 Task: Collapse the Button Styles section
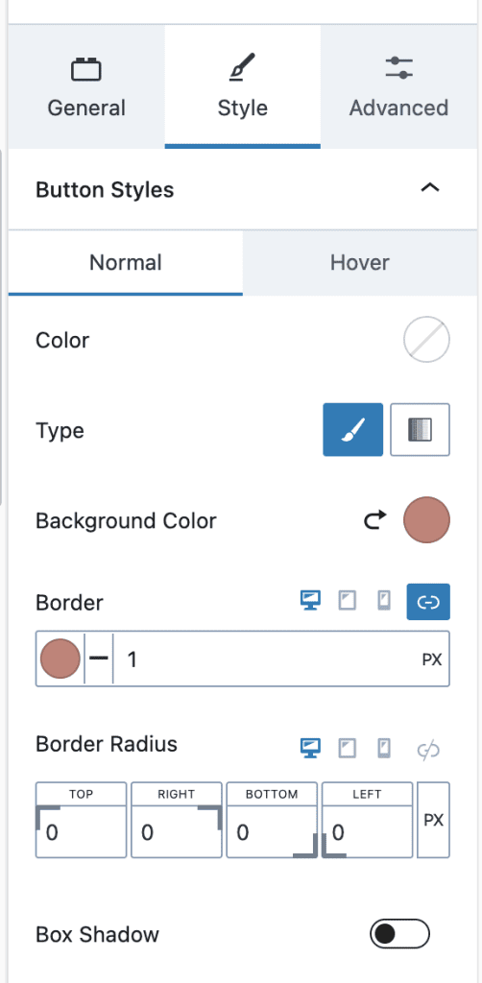click(x=430, y=187)
